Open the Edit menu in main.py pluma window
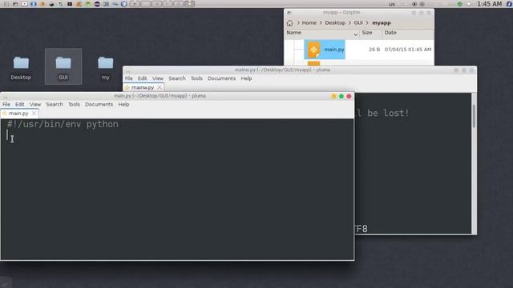 click(19, 104)
